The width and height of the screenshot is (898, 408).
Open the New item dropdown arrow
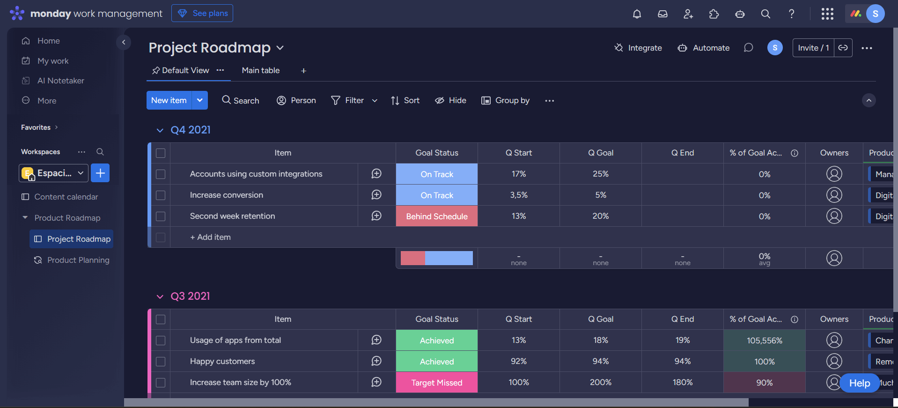tap(200, 100)
